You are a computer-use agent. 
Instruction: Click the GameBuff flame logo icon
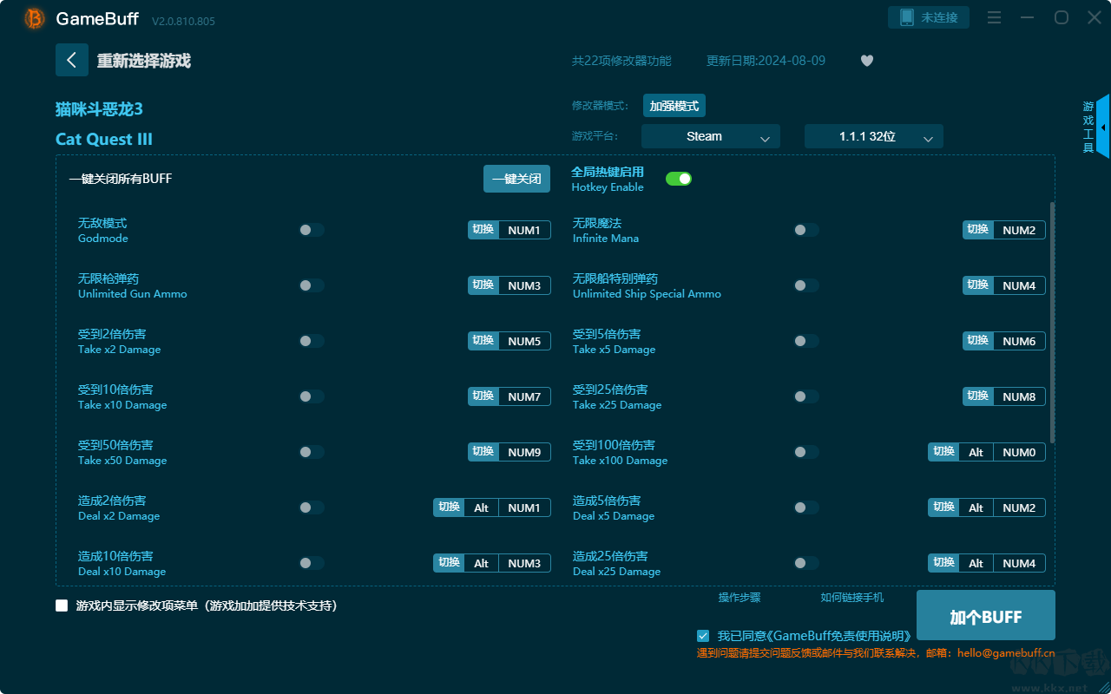tap(35, 18)
